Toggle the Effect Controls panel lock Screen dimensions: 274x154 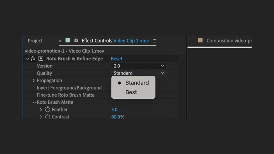coord(76,40)
